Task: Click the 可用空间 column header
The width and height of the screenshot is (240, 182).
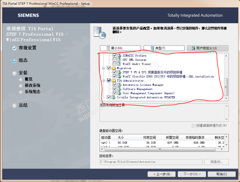Action: point(146,137)
